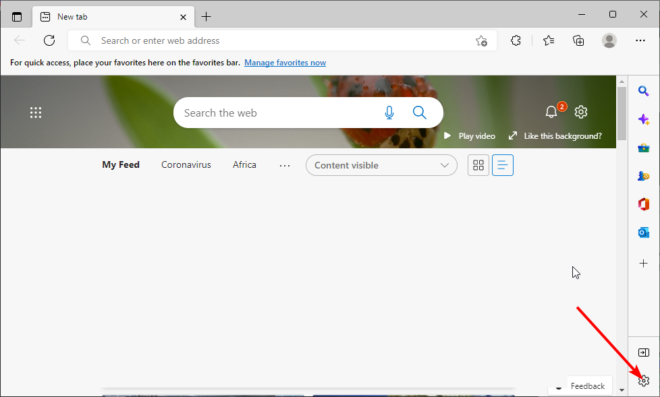Open notifications bell with 2 alerts

(x=551, y=111)
